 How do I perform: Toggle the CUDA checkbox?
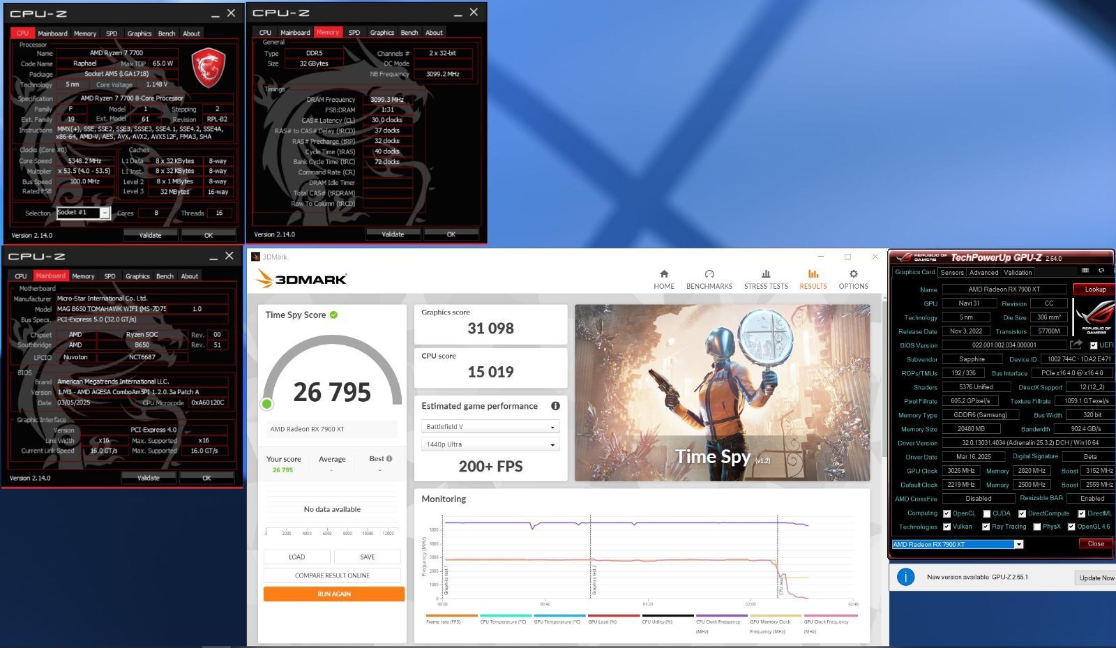986,513
